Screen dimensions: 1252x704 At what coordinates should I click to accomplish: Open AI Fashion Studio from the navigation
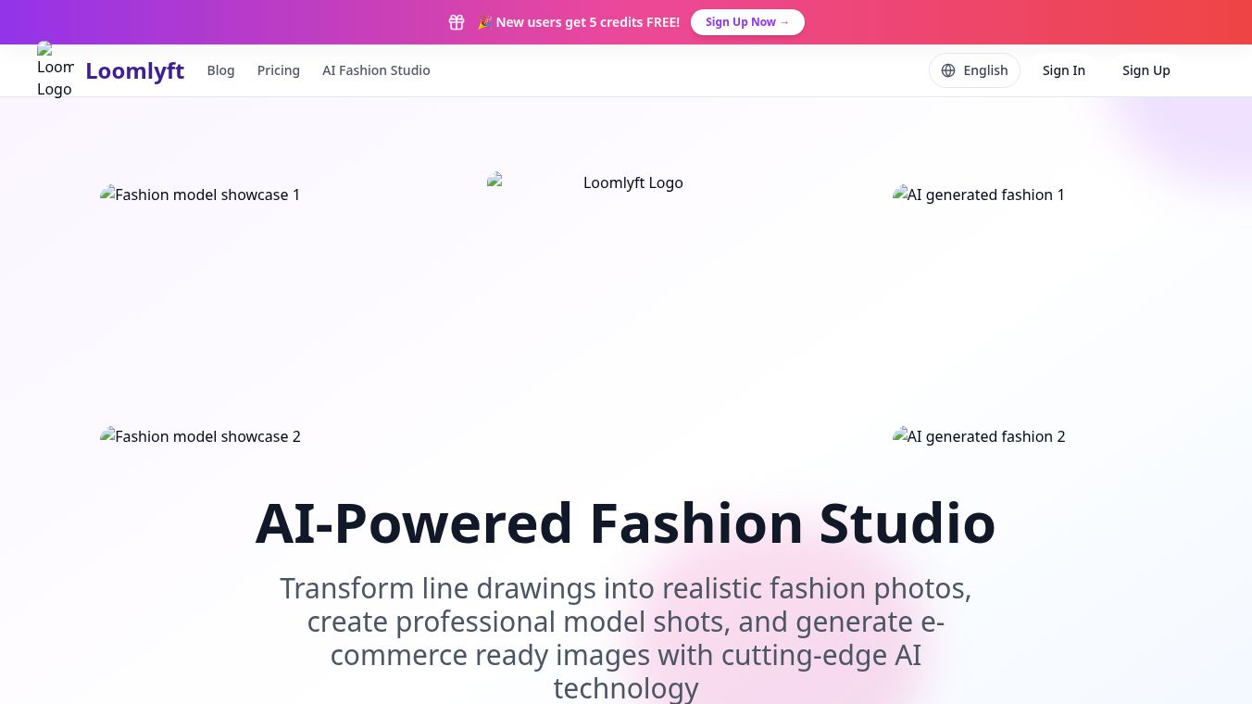[x=376, y=70]
